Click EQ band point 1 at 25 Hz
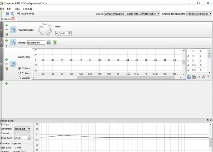 click(x=43, y=60)
